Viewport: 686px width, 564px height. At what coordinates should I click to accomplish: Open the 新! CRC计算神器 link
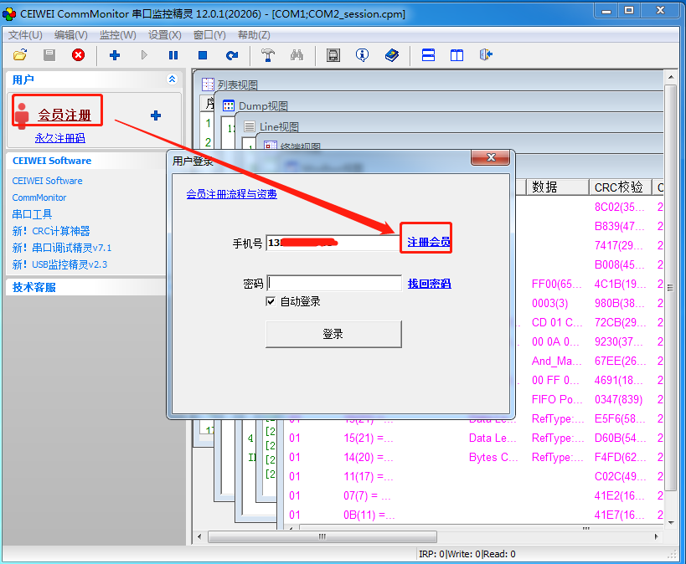coord(51,231)
